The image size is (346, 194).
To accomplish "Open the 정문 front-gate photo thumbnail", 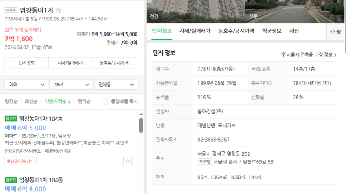I will coord(295,11).
